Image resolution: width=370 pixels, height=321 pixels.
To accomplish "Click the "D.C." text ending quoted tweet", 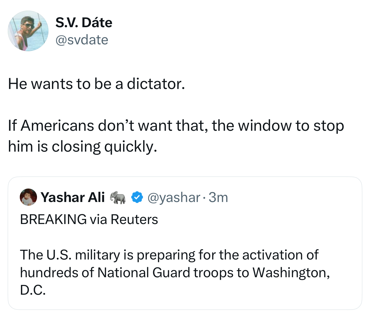I will 33,290.
